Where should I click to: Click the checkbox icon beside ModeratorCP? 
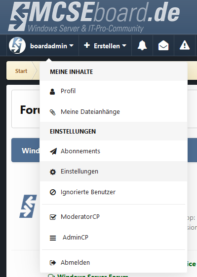53,217
